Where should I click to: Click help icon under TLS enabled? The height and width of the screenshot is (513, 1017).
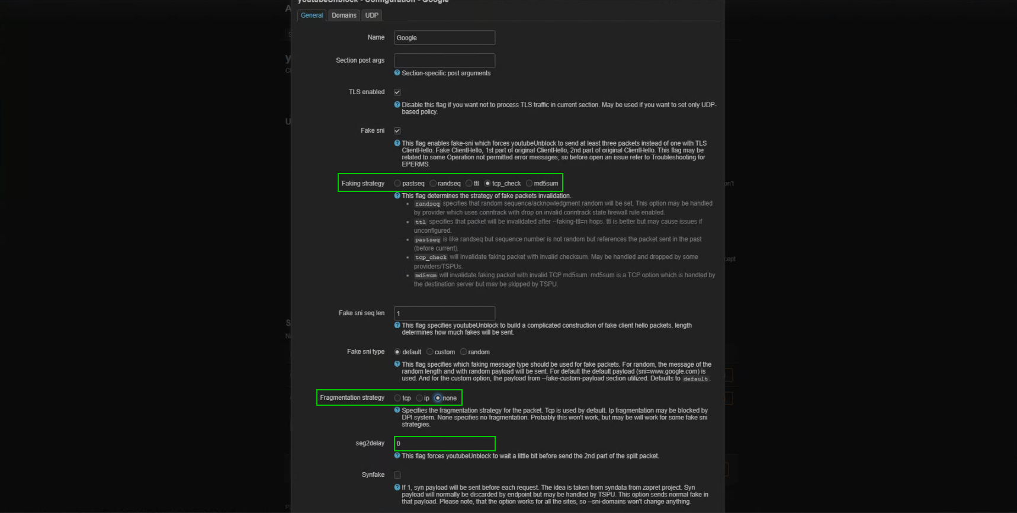397,104
